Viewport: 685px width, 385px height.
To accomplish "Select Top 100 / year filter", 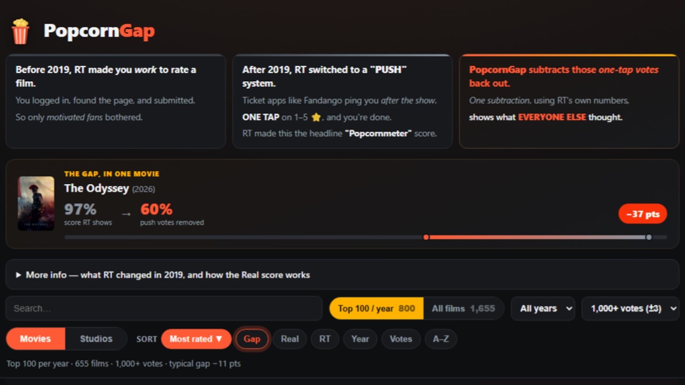I will coord(376,308).
